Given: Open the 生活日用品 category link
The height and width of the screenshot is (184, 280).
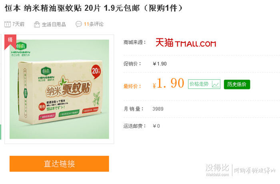Looking at the screenshot, I should point(54,24).
